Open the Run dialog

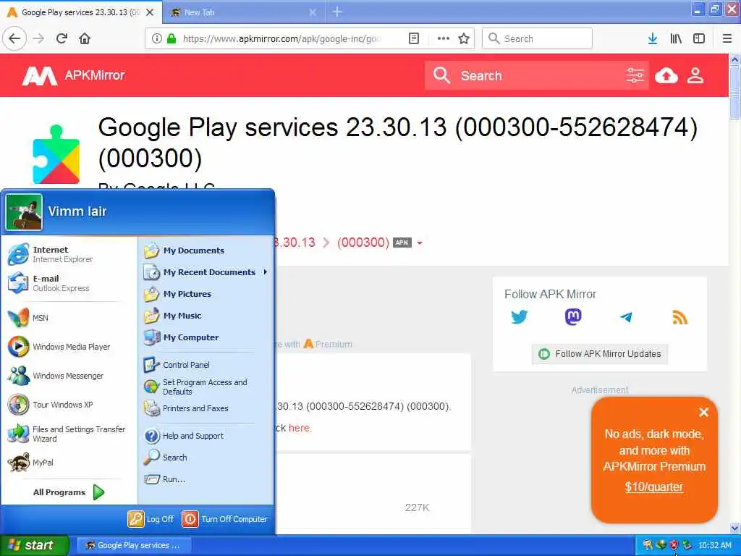(206, 479)
